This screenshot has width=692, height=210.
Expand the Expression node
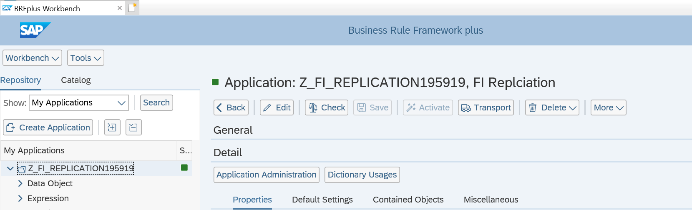pyautogui.click(x=20, y=198)
